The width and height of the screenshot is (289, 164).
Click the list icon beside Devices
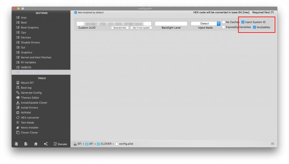click(x=18, y=37)
